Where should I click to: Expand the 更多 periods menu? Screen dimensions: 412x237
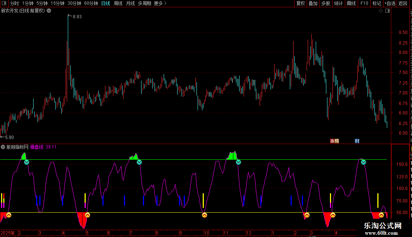160,3
